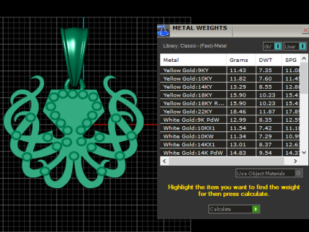Click the Grams column header
309x232 pixels.
point(241,60)
